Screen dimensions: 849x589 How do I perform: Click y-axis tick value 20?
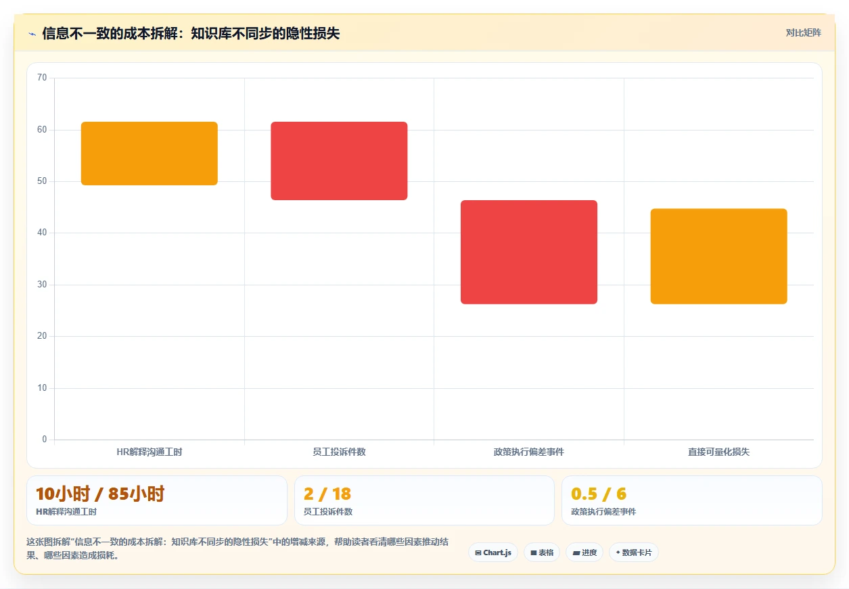tap(42, 336)
